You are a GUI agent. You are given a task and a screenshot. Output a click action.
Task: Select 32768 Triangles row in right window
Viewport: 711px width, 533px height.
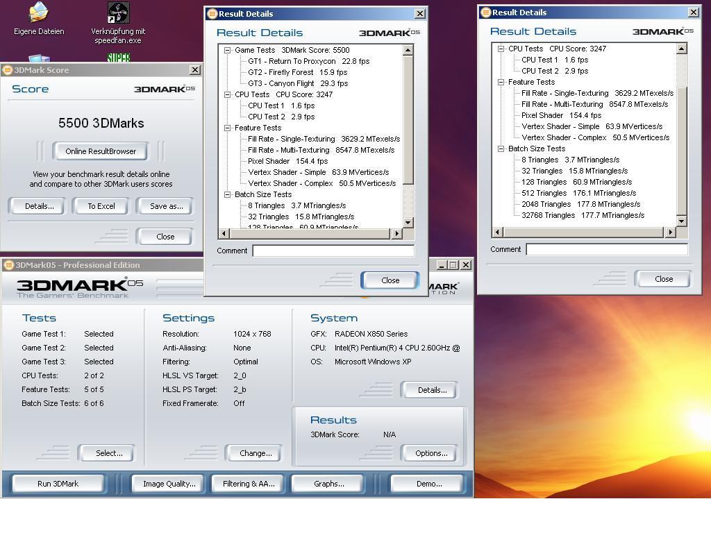point(583,215)
